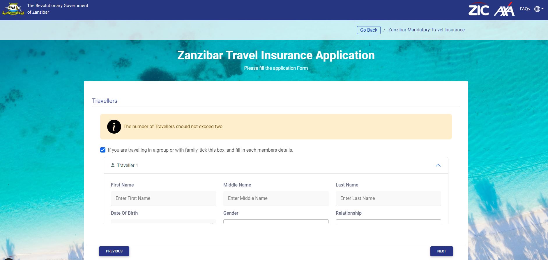This screenshot has width=548, height=260.
Task: Click the Go Back button
Action: (x=369, y=30)
